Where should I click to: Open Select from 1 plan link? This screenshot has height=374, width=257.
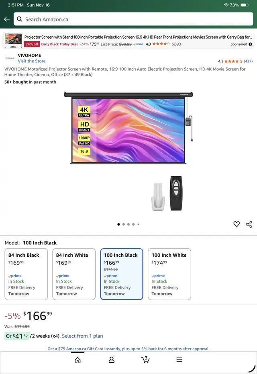click(x=82, y=336)
